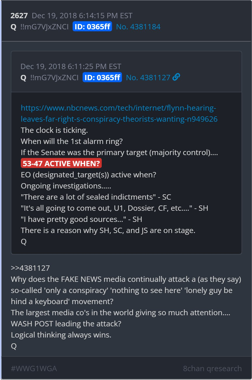Click the top !!mG7VJxZNCI tripcode
The height and width of the screenshot is (380, 252).
[x=45, y=27]
